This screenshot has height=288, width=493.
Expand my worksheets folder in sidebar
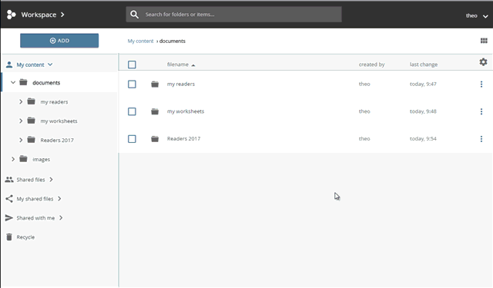point(21,121)
